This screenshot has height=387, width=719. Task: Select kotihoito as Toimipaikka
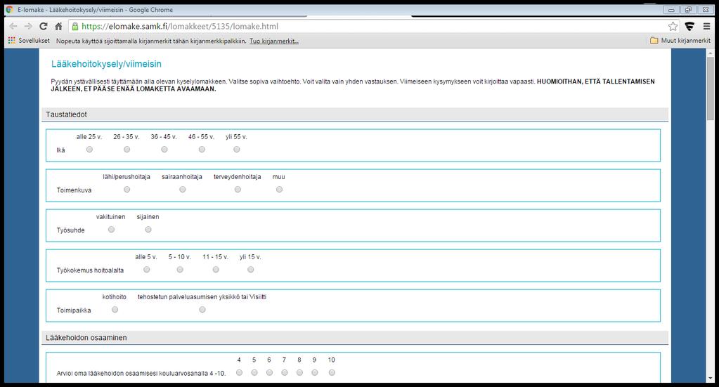(x=115, y=310)
